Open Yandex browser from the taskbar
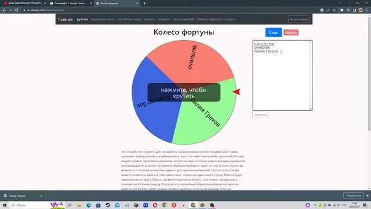 [183, 205]
